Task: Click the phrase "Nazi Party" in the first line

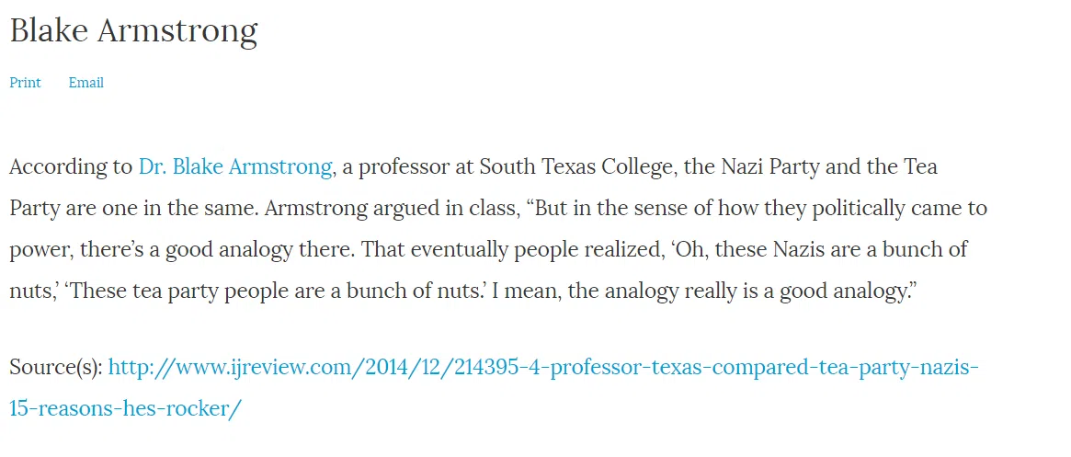Action: (x=769, y=167)
